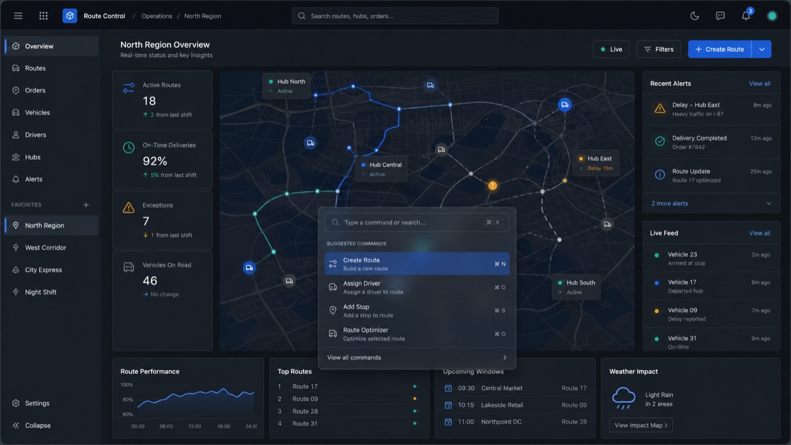This screenshot has height=445, width=791.
Task: Open notifications bell with badge
Action: (747, 15)
